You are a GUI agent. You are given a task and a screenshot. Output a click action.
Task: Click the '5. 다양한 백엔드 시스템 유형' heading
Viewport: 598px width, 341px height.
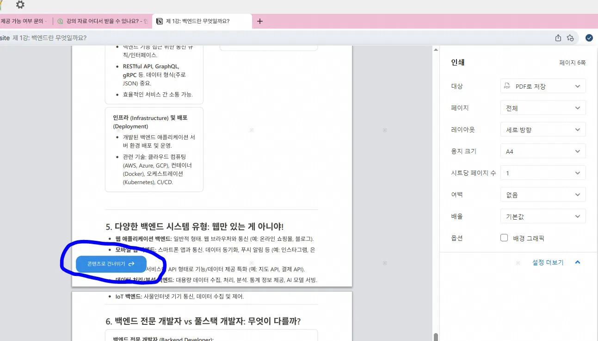[194, 227]
